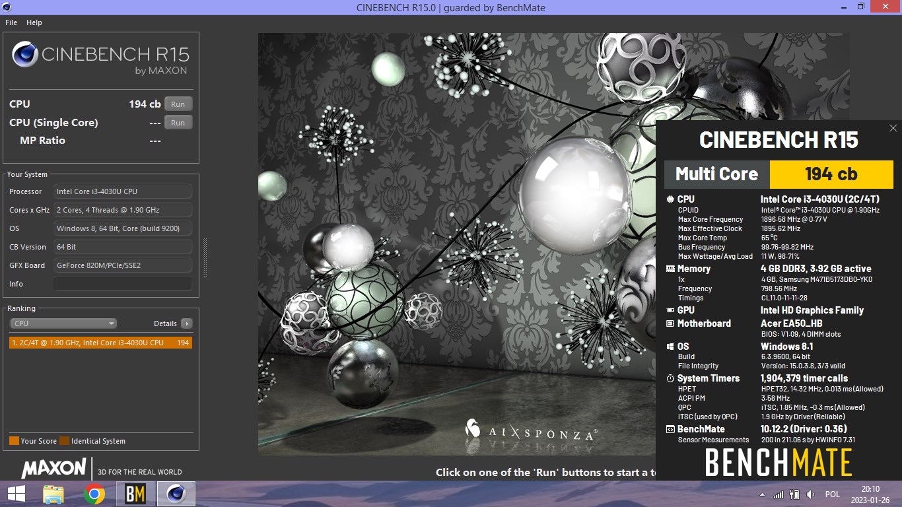902x507 pixels.
Task: Click the 3D FOR THE REAL WORLD tagline
Action: point(140,472)
